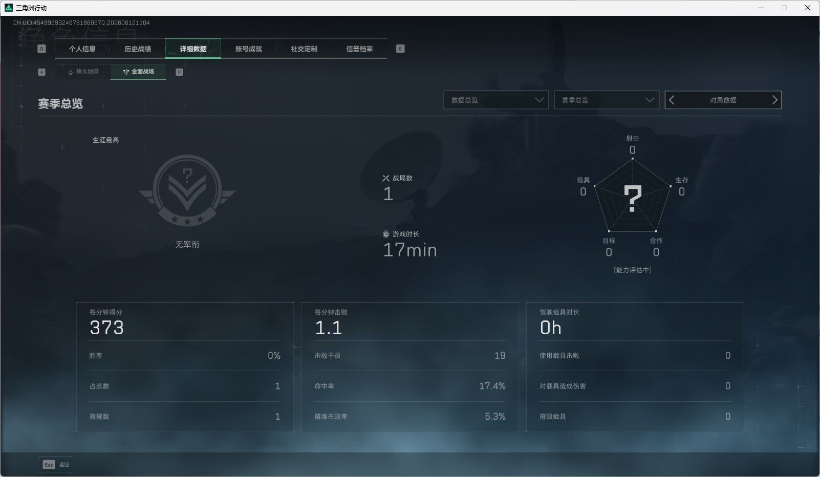Expand the 赛季总览 dropdown
Image resolution: width=820 pixels, height=477 pixels.
click(607, 100)
